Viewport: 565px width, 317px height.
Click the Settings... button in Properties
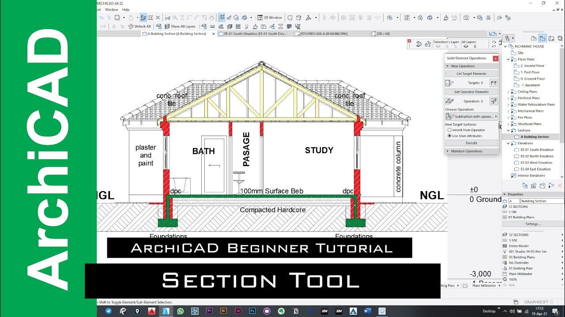coord(533,224)
